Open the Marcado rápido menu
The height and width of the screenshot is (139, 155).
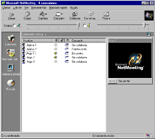point(58,8)
